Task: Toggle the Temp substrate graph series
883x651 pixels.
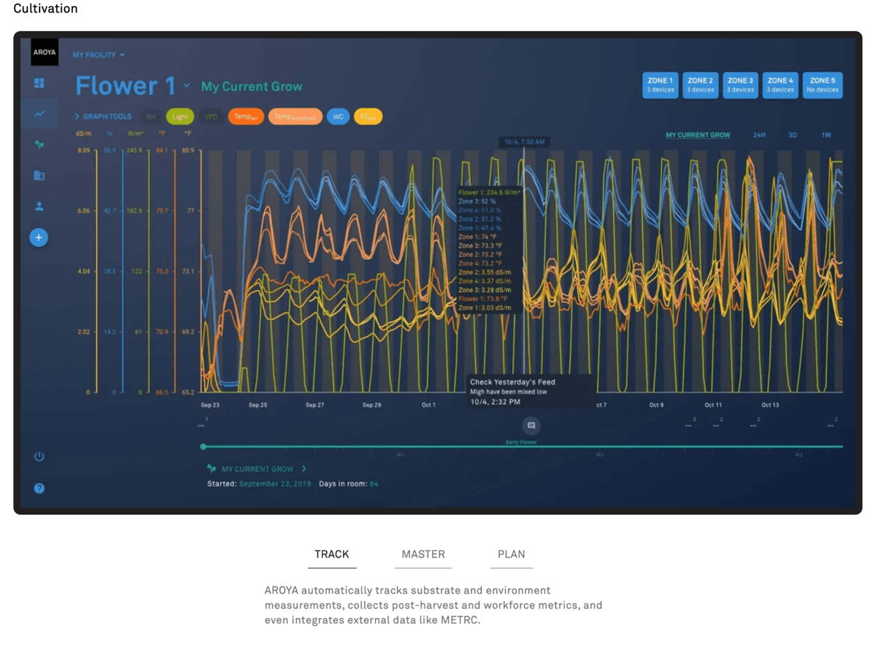Action: point(295,117)
